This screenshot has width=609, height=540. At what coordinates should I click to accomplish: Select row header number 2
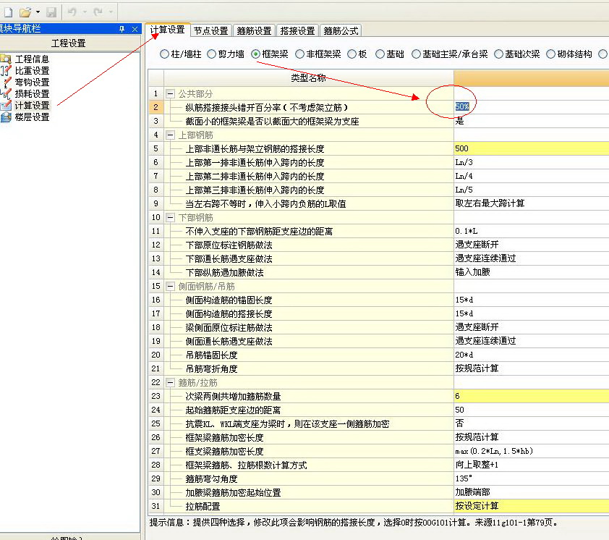156,107
